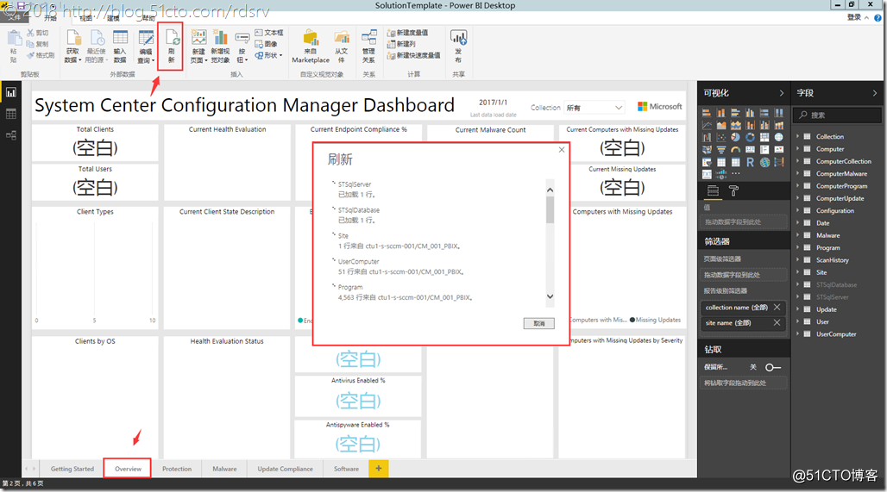This screenshot has width=887, height=492.
Task: Click Cancel (取消) in Refresh dialog
Action: (x=539, y=324)
